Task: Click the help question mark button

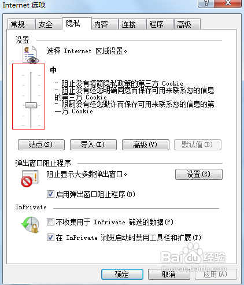Action: click(206, 3)
